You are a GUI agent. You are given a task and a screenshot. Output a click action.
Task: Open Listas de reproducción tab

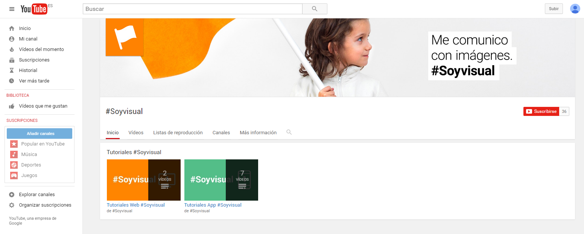pos(178,133)
